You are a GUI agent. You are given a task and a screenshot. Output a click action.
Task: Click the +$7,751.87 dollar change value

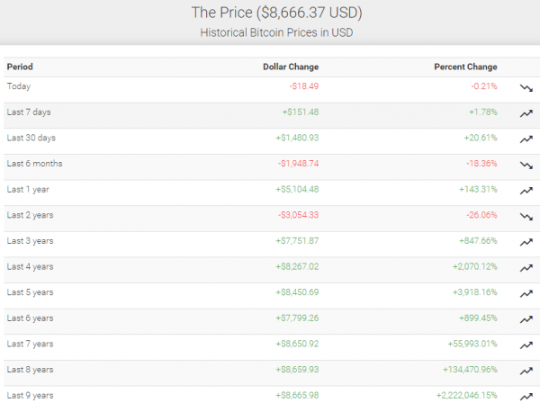pyautogui.click(x=297, y=241)
